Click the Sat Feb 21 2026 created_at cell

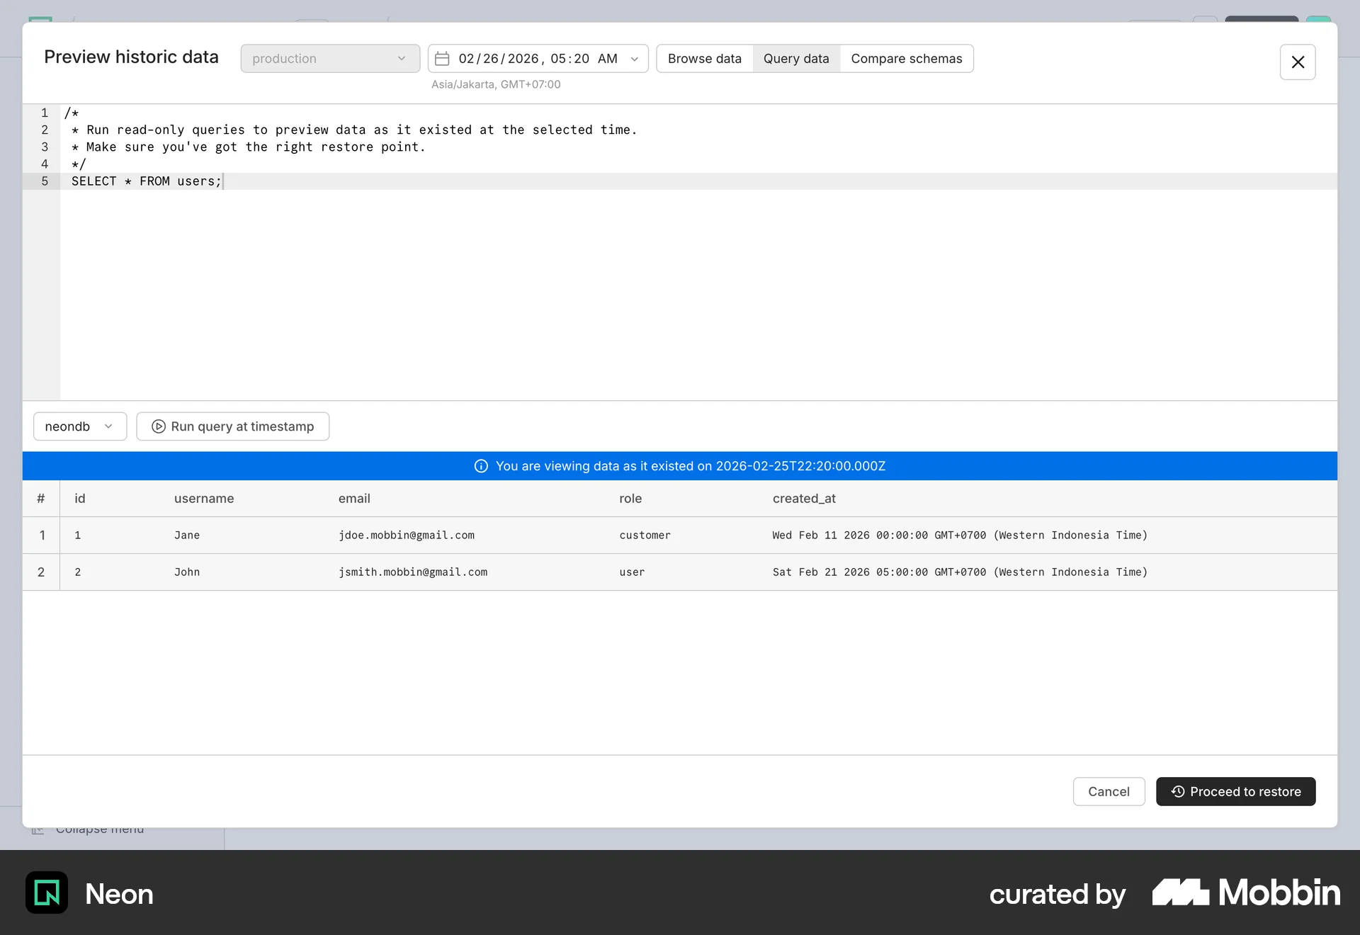click(960, 572)
